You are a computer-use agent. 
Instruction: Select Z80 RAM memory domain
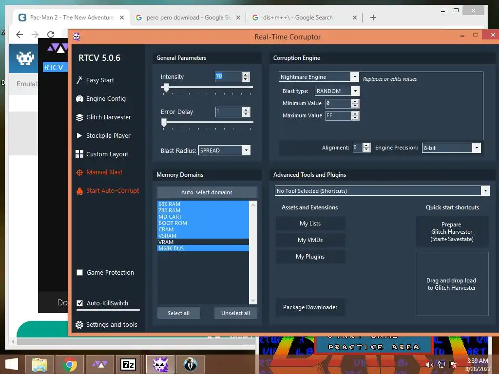pyautogui.click(x=203, y=210)
